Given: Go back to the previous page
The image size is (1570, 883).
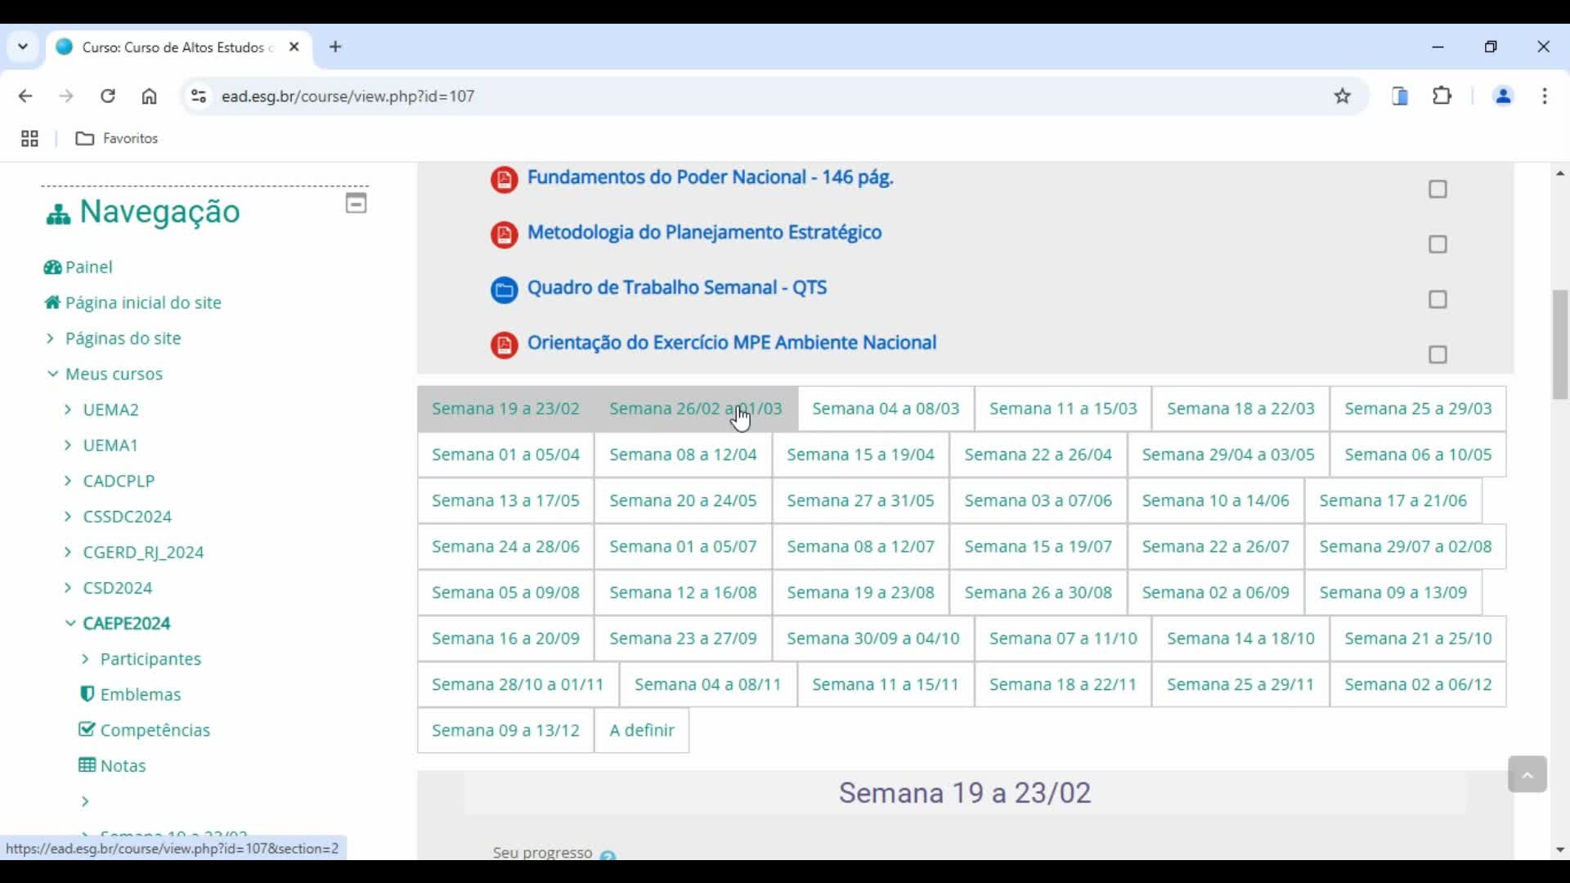Looking at the screenshot, I should pos(25,96).
